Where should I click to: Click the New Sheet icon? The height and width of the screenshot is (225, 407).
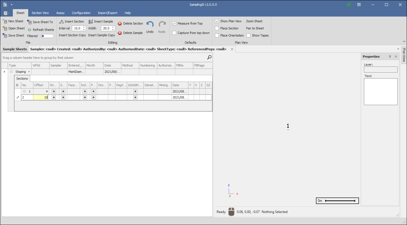click(5, 21)
